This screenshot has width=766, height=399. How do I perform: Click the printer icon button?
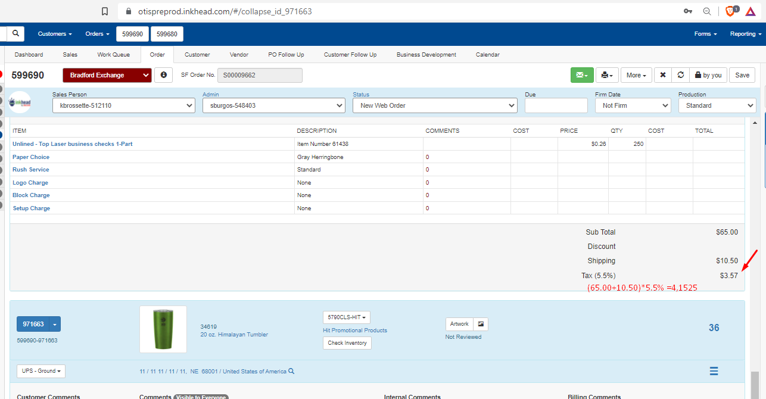(607, 75)
